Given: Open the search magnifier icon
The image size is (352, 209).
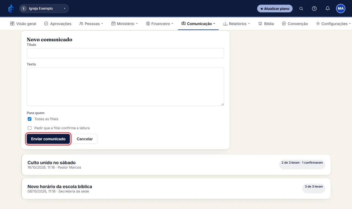Looking at the screenshot, I should (301, 9).
